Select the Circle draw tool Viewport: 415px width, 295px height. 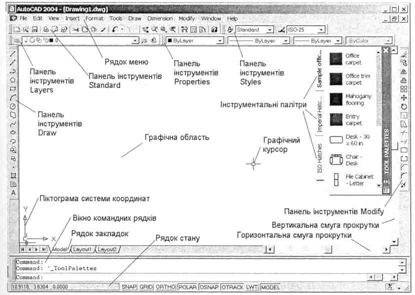(13, 107)
